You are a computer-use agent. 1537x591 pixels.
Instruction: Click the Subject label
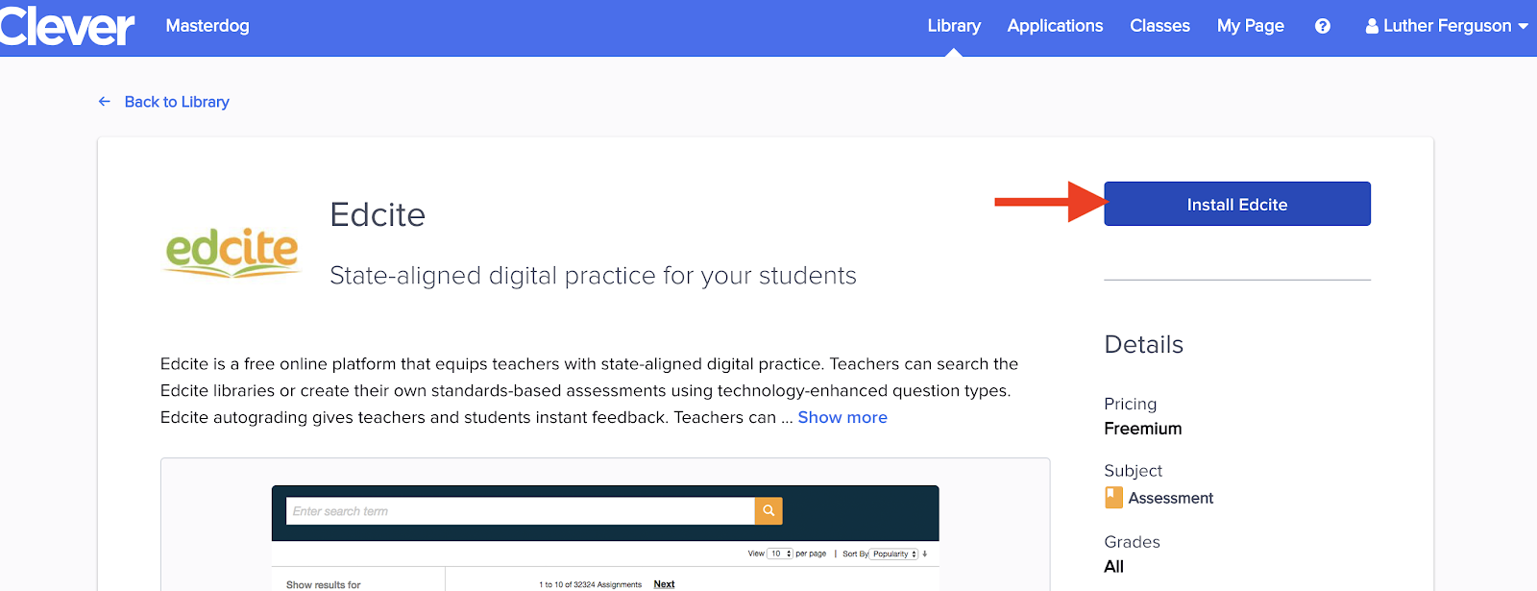point(1134,471)
